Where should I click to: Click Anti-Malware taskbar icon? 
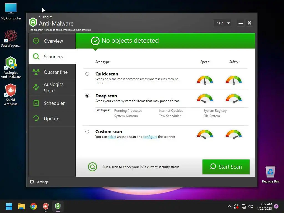point(58,206)
